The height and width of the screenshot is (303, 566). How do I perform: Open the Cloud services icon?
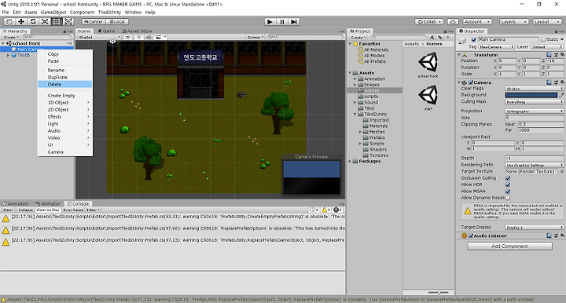[x=453, y=22]
